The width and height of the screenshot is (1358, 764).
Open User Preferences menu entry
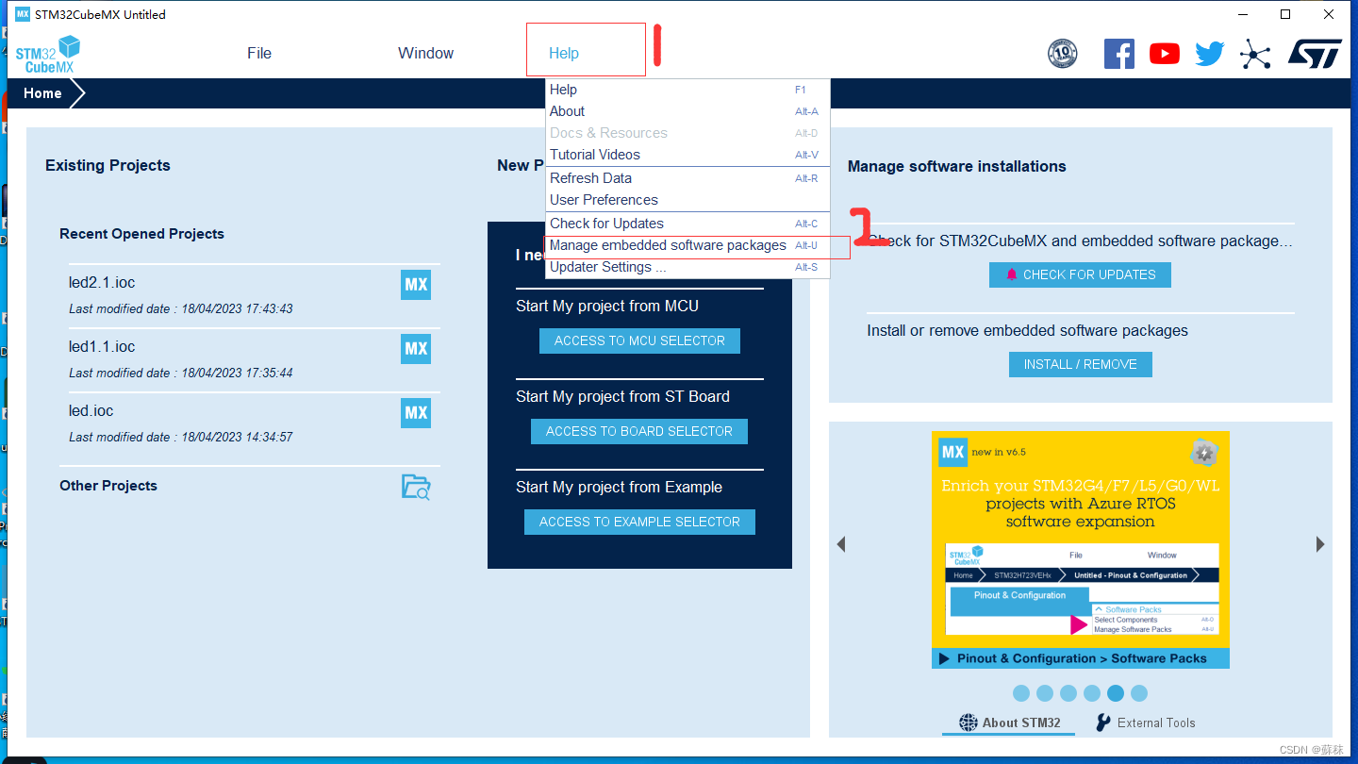click(687, 200)
